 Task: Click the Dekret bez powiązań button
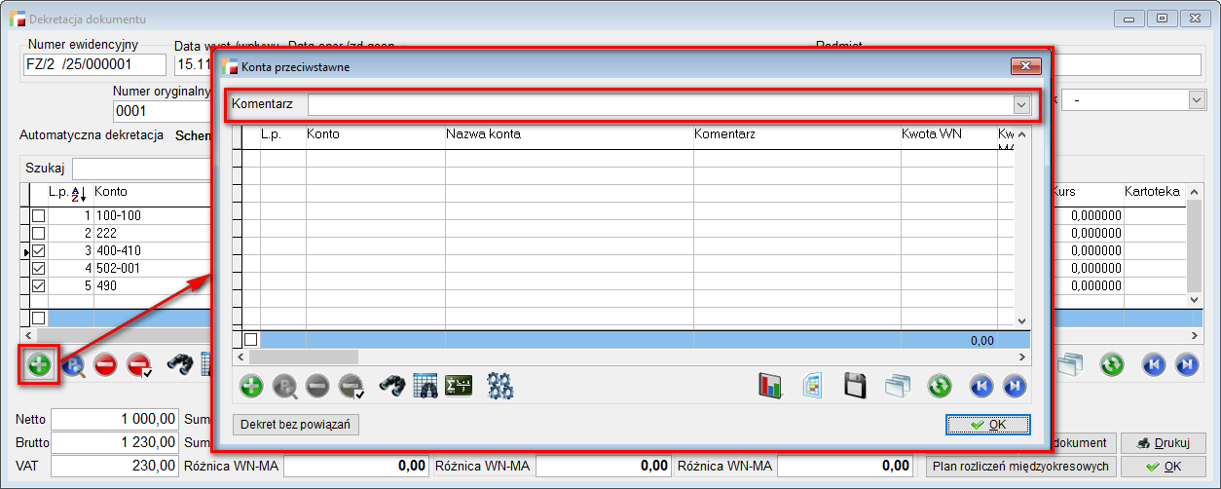click(x=296, y=425)
